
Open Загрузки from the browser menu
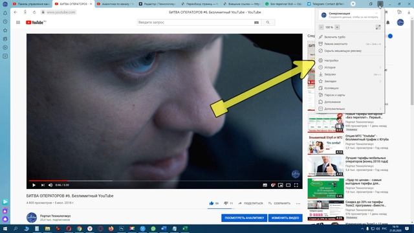350,74
